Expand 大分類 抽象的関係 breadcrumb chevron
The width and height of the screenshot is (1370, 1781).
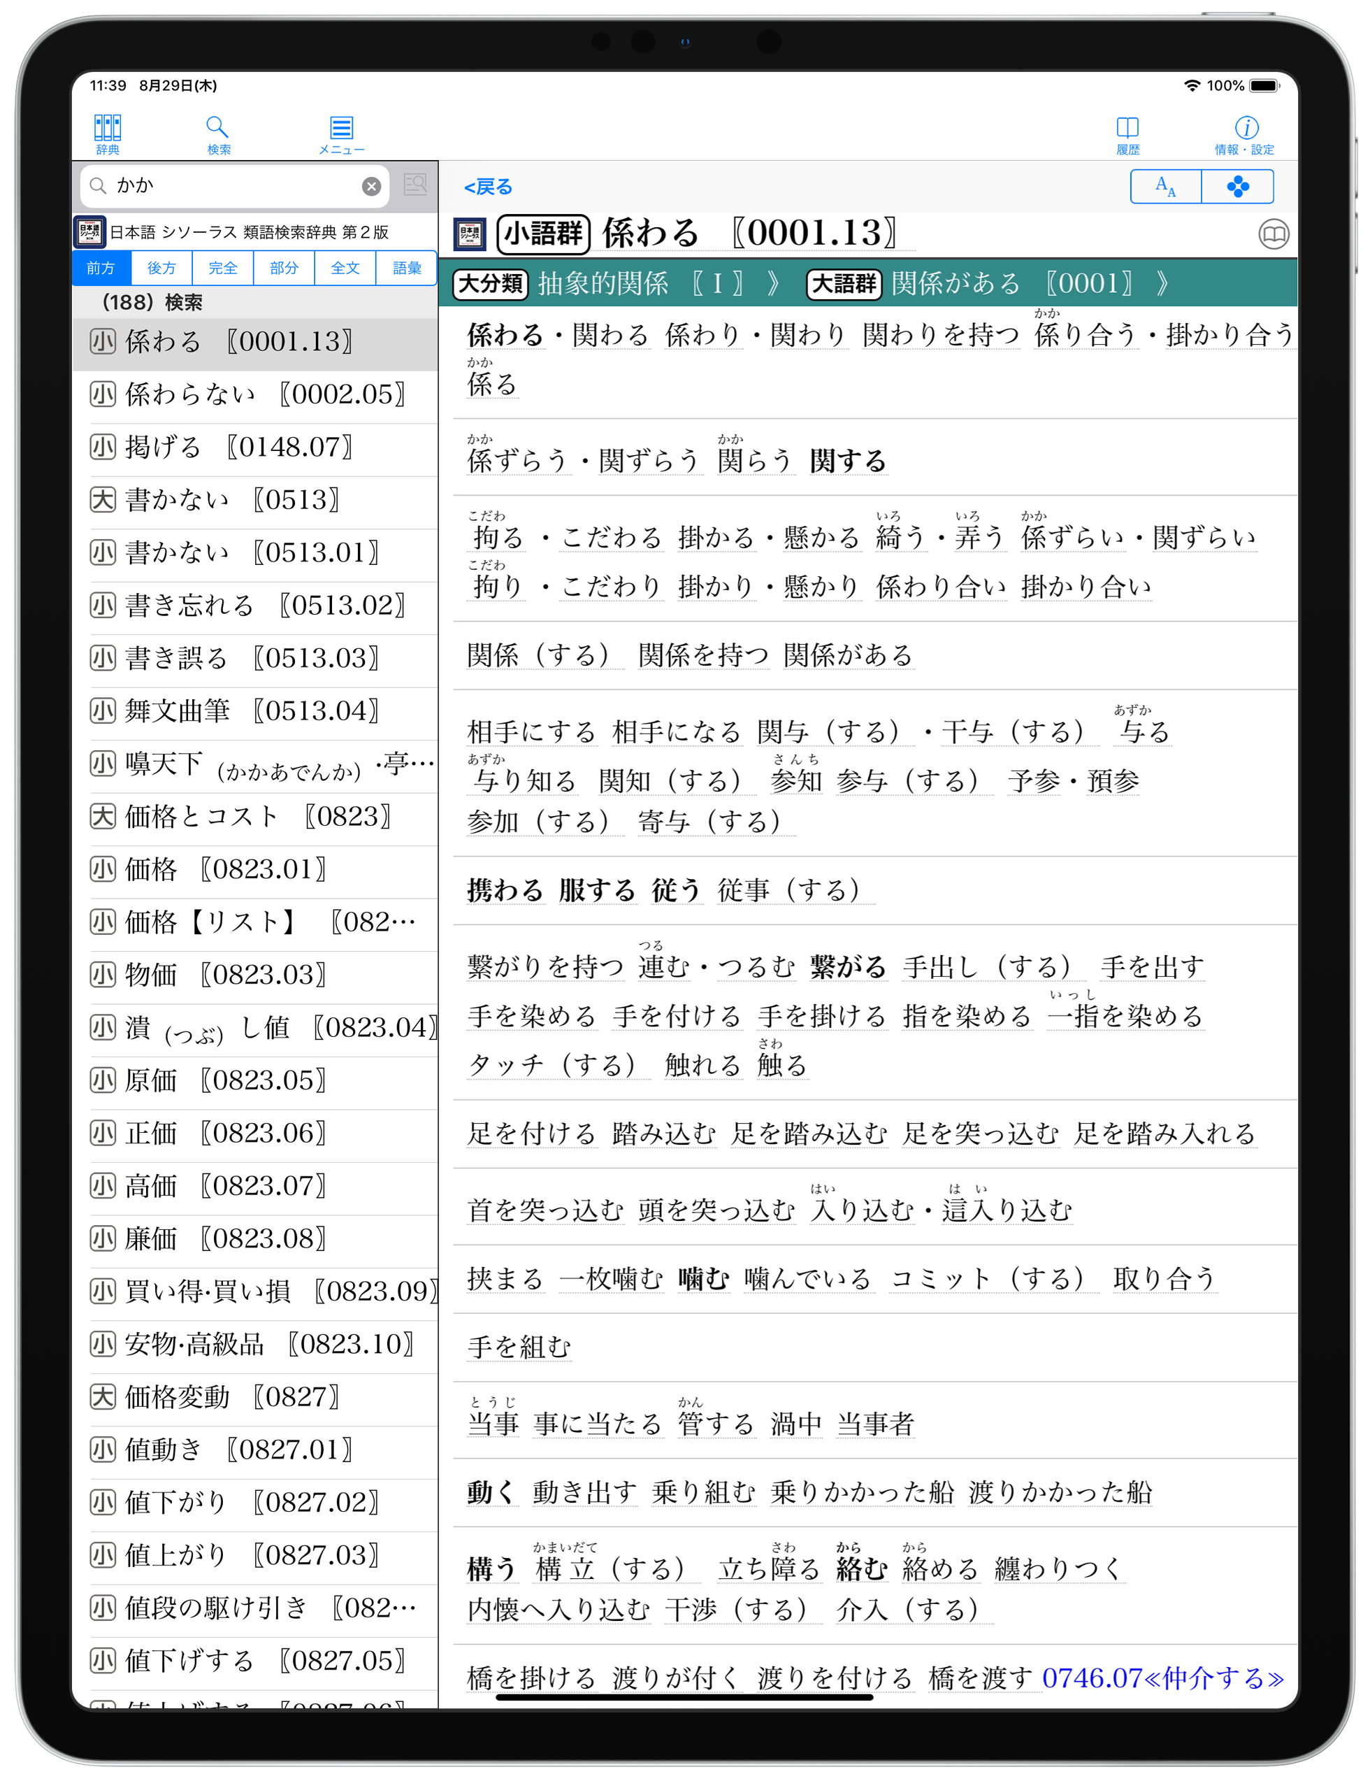tap(774, 284)
